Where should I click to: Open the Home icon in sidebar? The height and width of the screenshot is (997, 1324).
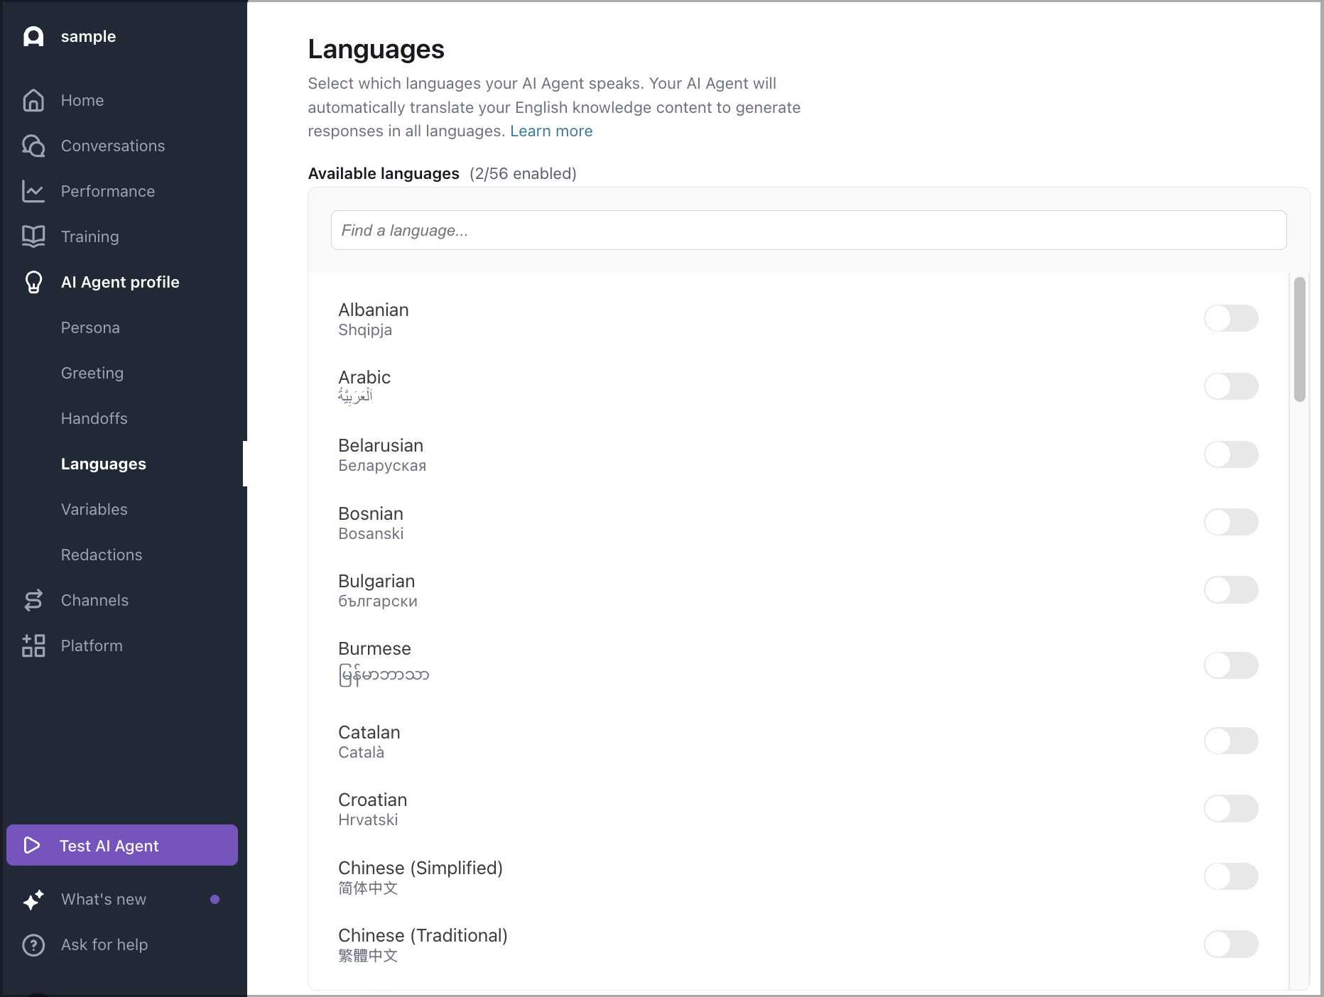click(x=33, y=100)
